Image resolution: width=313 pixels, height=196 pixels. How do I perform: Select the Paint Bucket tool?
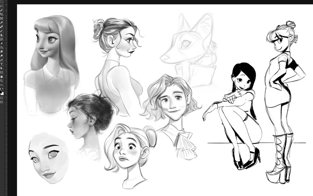(x=2, y=47)
